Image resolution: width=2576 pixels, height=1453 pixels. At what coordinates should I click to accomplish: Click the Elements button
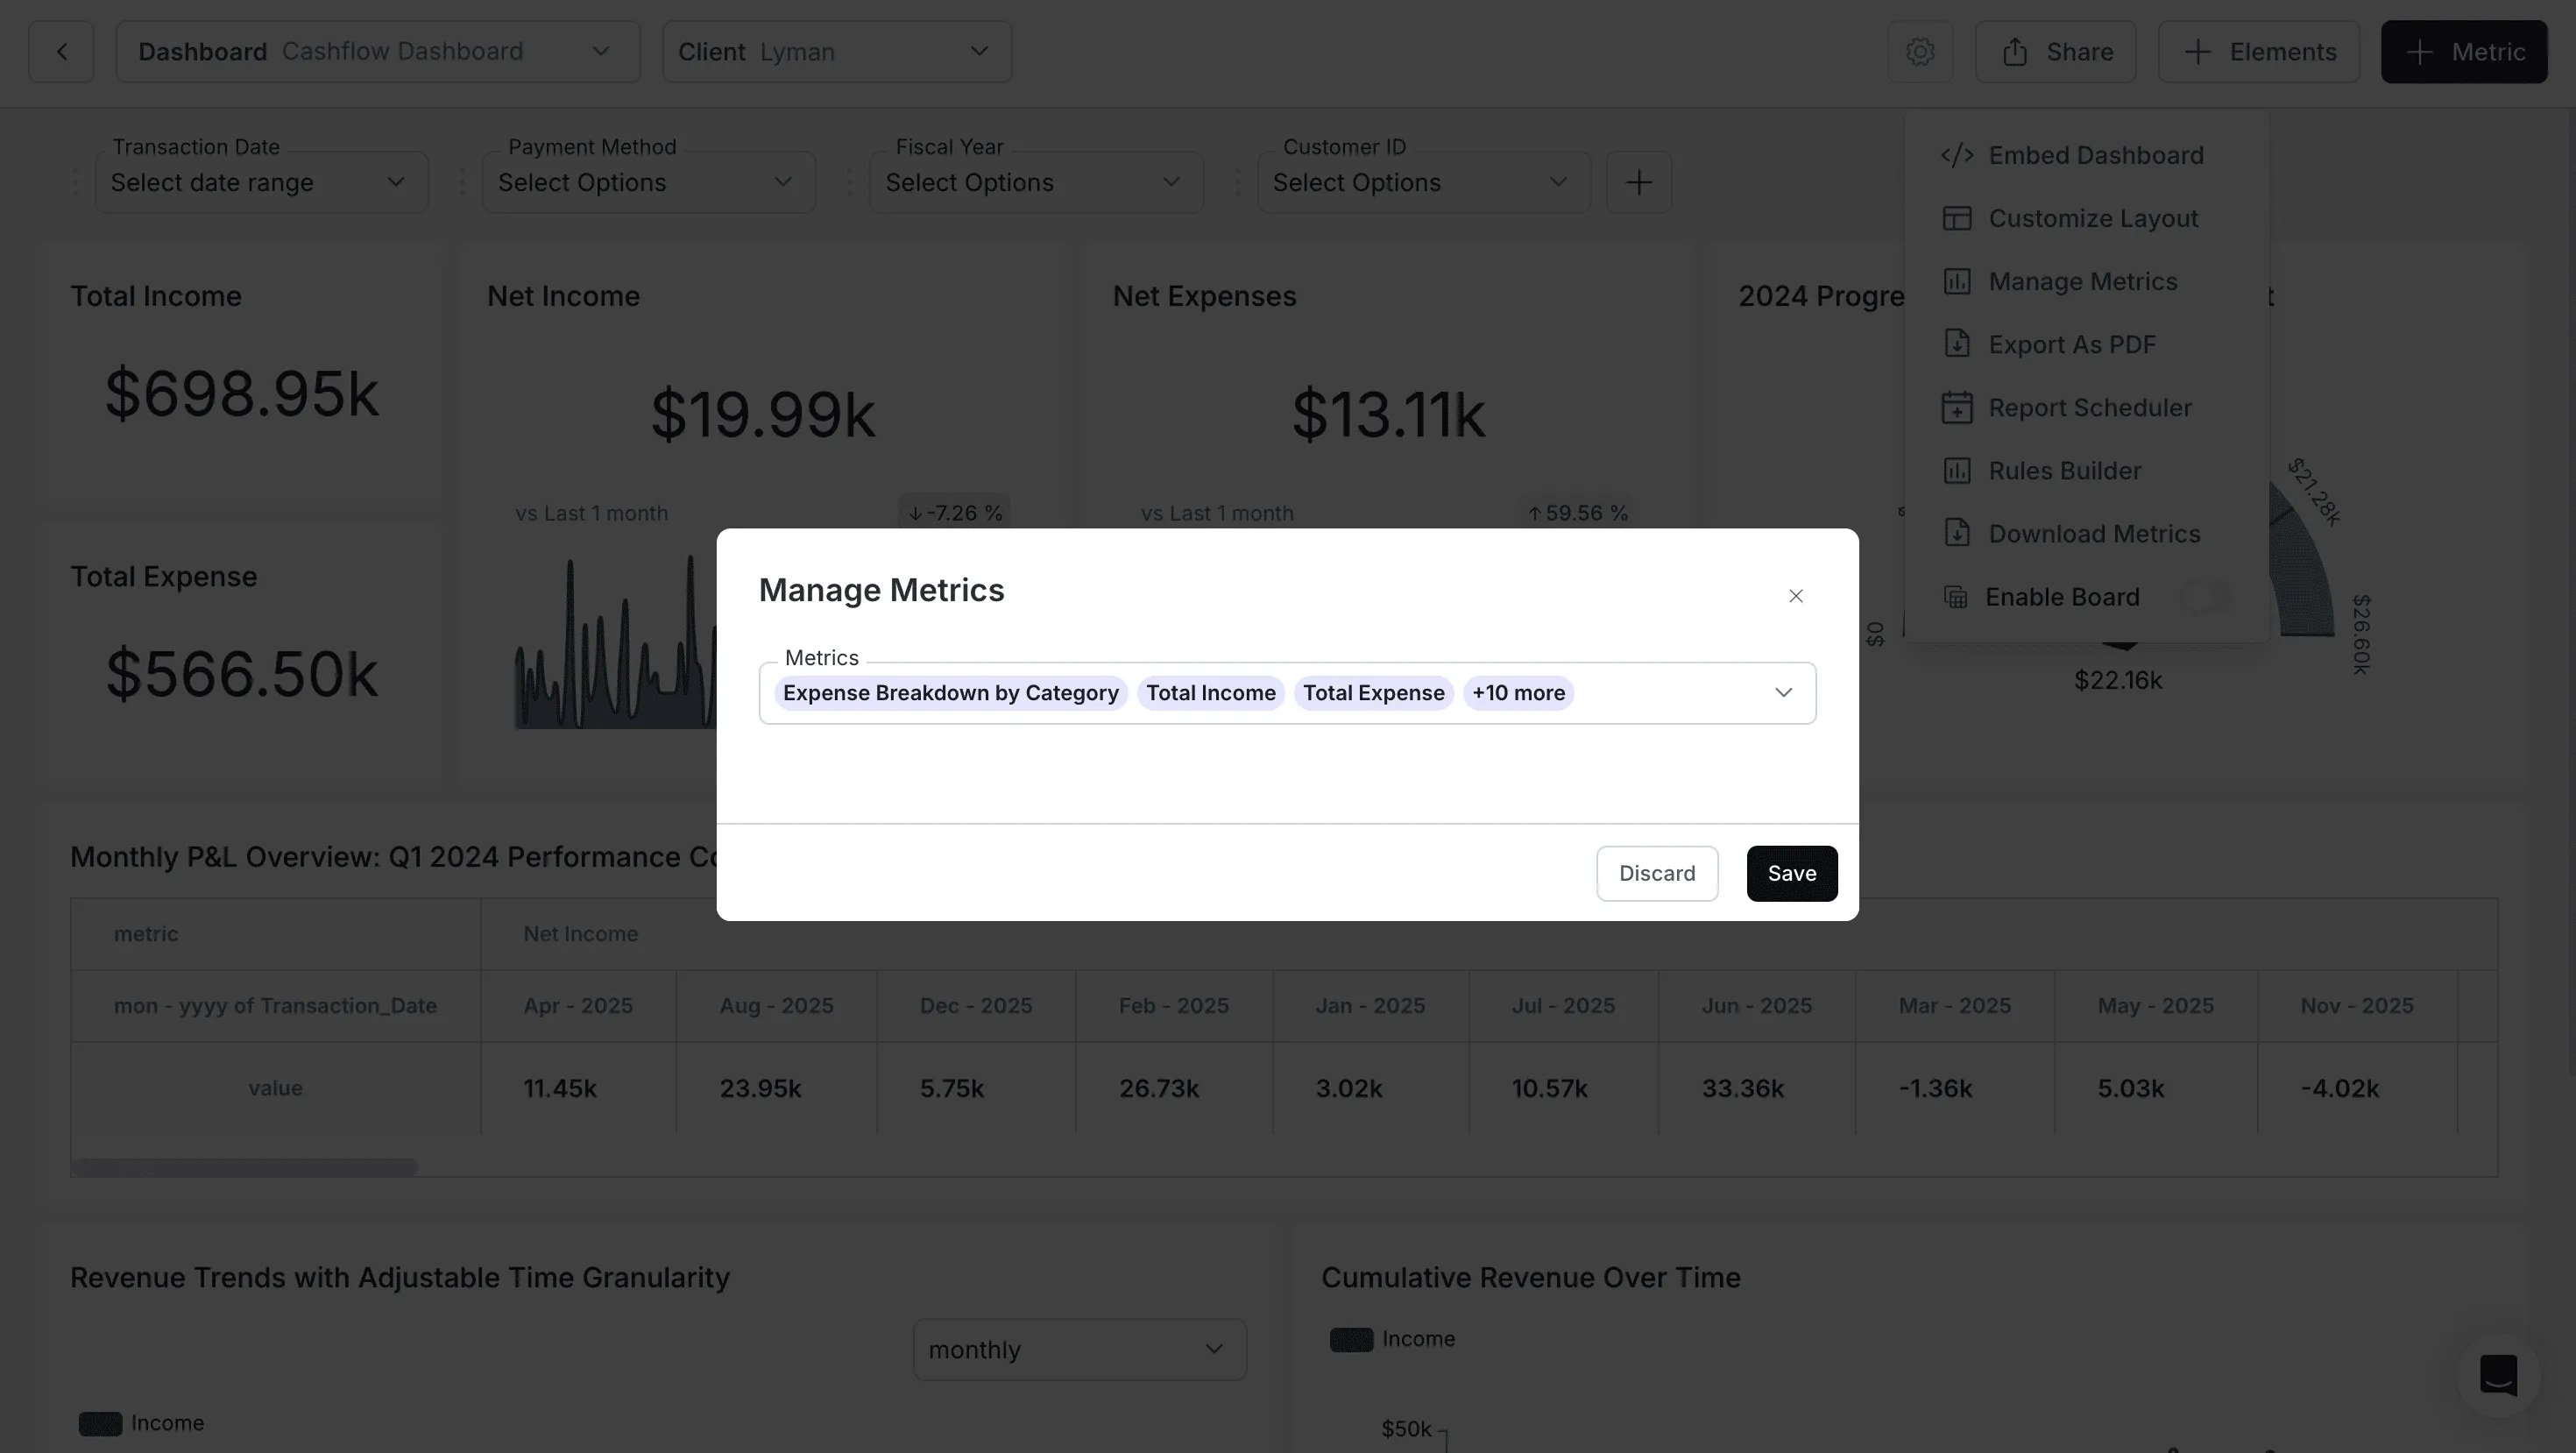[x=2258, y=52]
